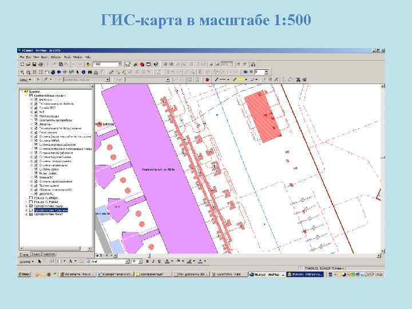Select the Identify tool with the blue 'i' icon
412x309 pixels.
(x=84, y=72)
